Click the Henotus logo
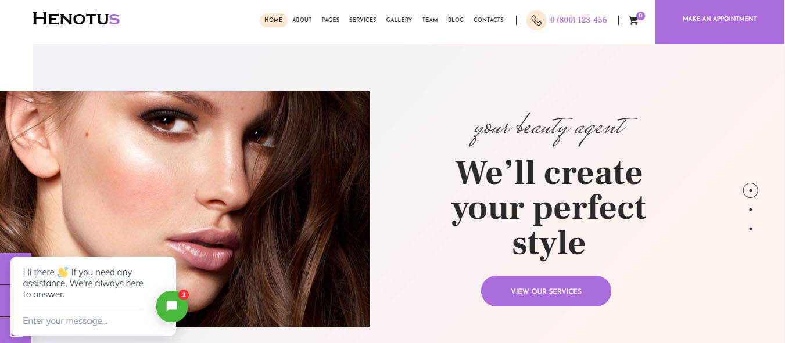Viewport: 785px width, 343px height. click(x=76, y=19)
